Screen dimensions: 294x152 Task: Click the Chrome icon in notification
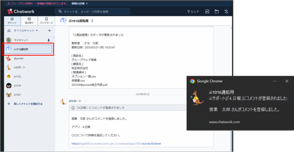[192, 81]
